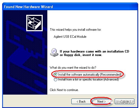The width and height of the screenshot is (139, 108).
Task: Click the 'floppy disk, insert it now' line
Action: point(81,55)
